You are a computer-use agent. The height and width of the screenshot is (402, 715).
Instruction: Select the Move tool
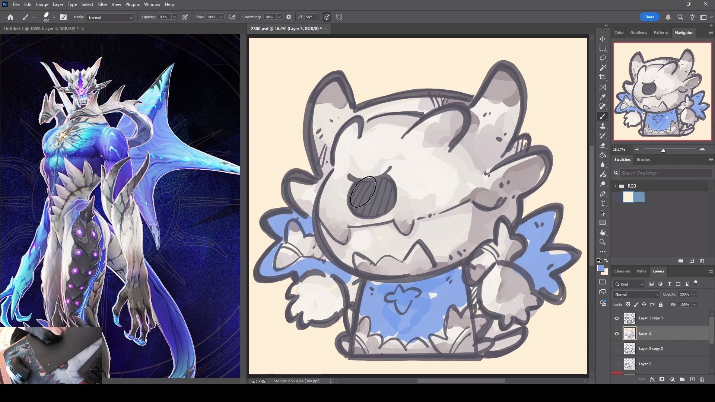point(603,39)
